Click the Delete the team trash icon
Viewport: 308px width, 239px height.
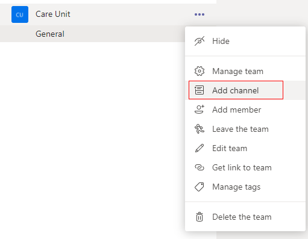(x=200, y=217)
